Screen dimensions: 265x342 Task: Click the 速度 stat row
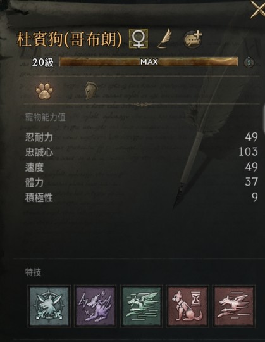click(142, 167)
